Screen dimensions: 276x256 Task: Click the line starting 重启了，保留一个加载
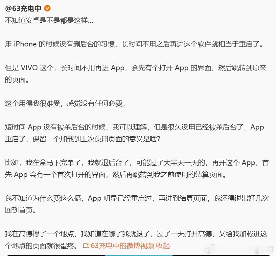[82, 139]
